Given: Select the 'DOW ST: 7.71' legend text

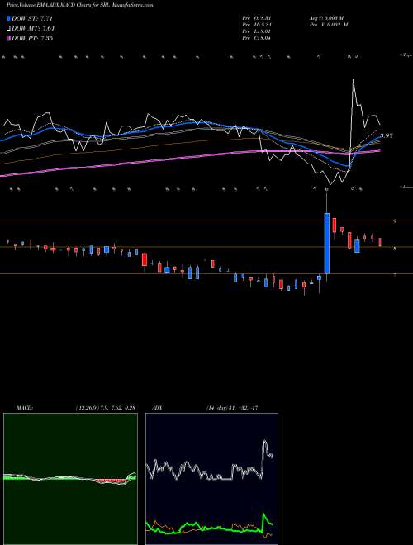Looking at the screenshot, I should pos(32,18).
